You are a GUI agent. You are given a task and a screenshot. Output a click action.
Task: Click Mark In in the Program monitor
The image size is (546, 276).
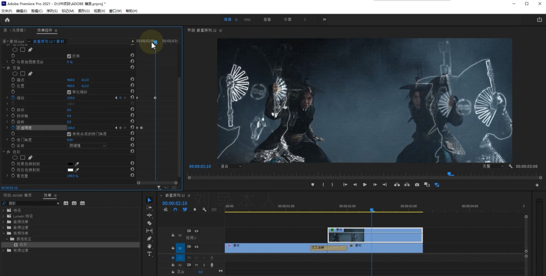323,184
